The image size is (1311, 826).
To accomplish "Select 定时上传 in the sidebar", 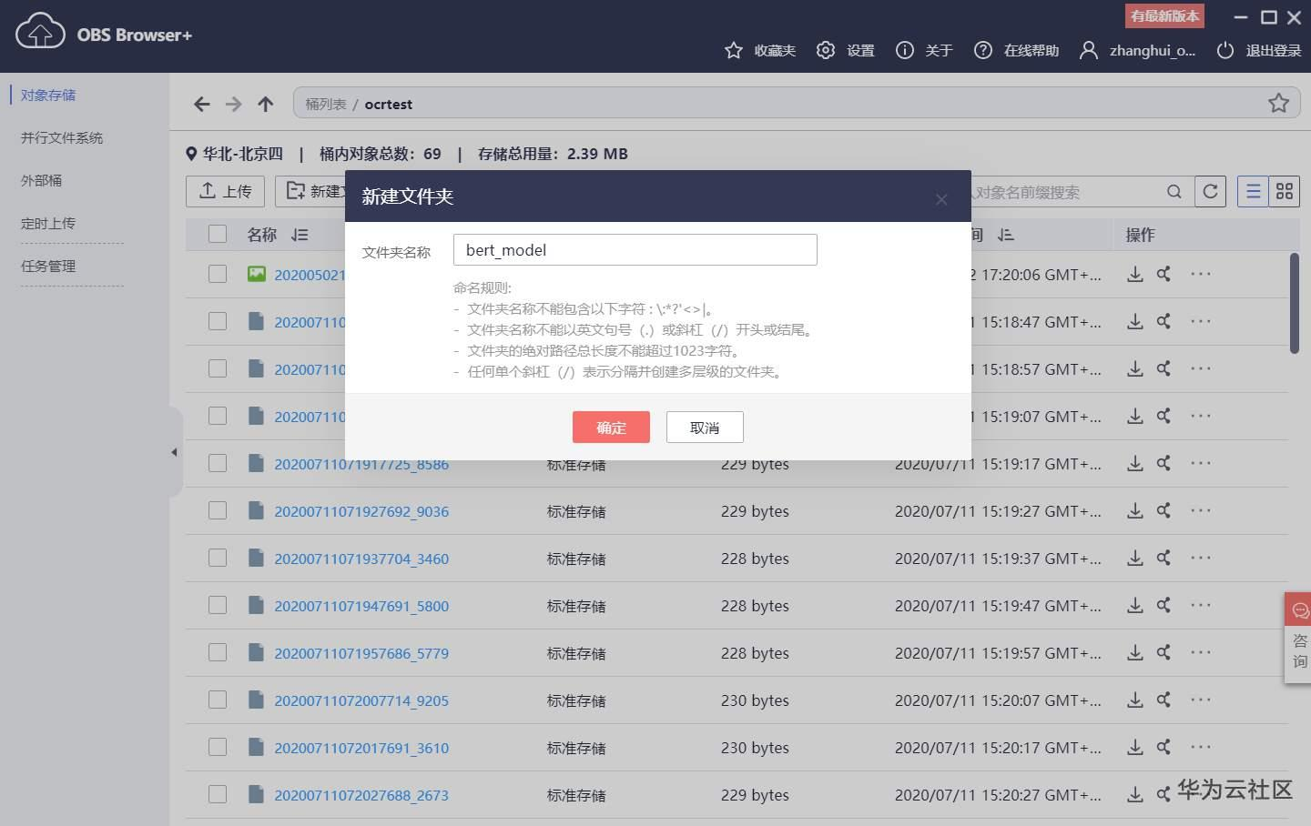I will [x=48, y=223].
